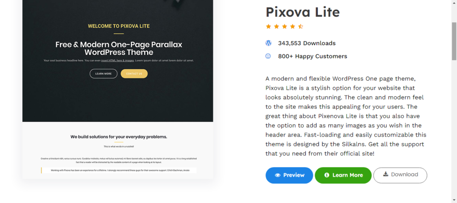Screen dimensions: 457x203
Task: Click the WordPress logo icon beside Downloads
Action: 268,43
